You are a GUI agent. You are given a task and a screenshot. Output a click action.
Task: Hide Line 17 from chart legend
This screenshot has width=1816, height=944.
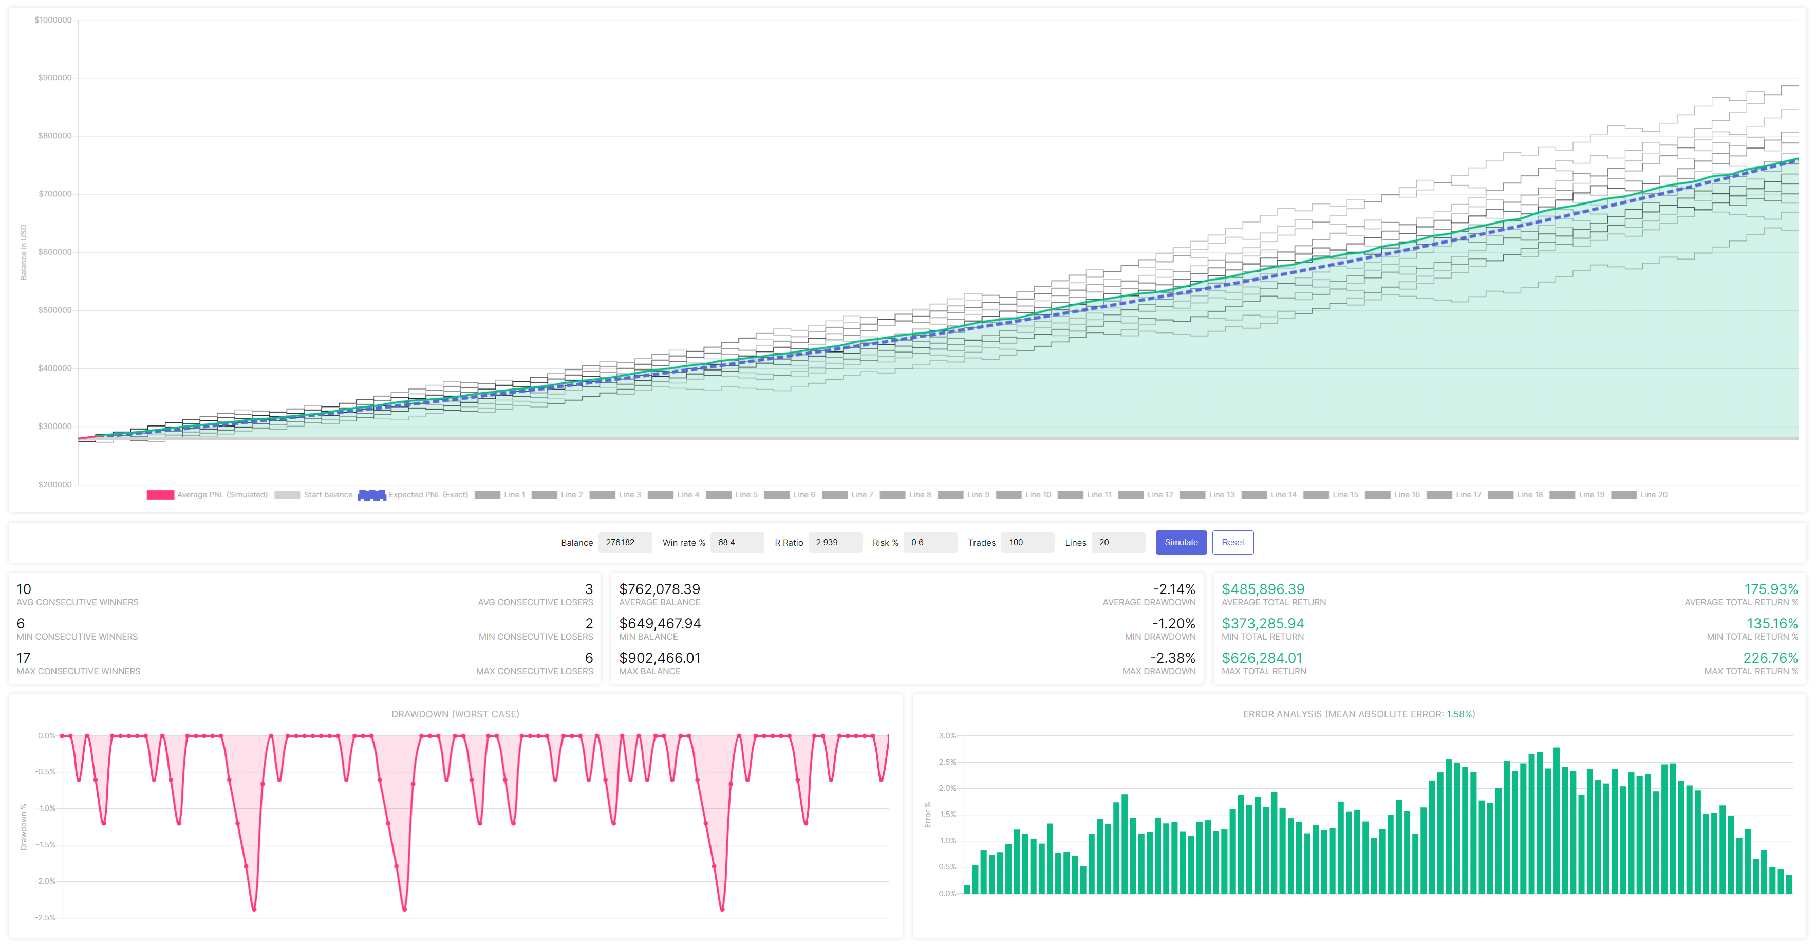1454,495
